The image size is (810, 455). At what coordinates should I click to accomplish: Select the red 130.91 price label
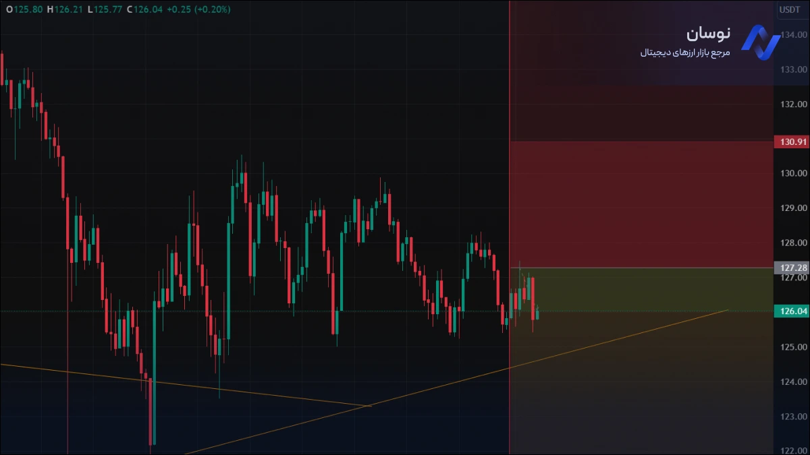792,142
